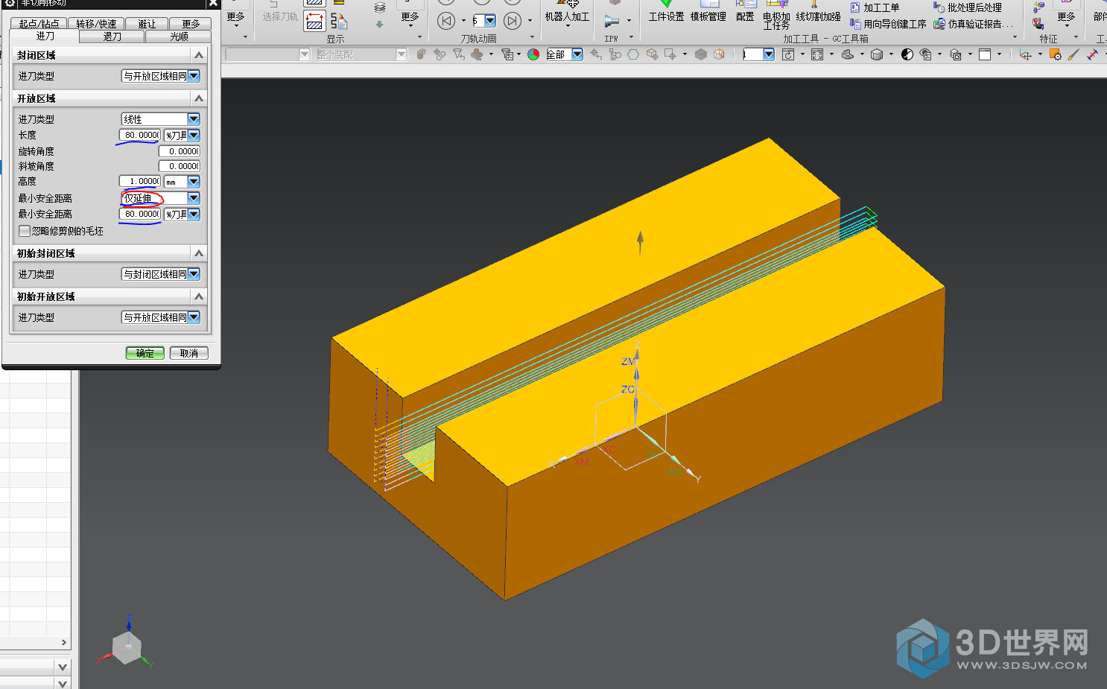Collapse the 封闭区域 section

coord(199,55)
